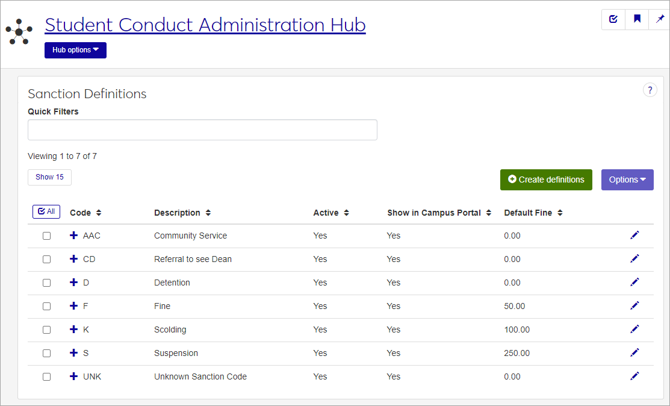The width and height of the screenshot is (670, 406).
Task: Click into the Quick Filters text field
Action: point(202,130)
